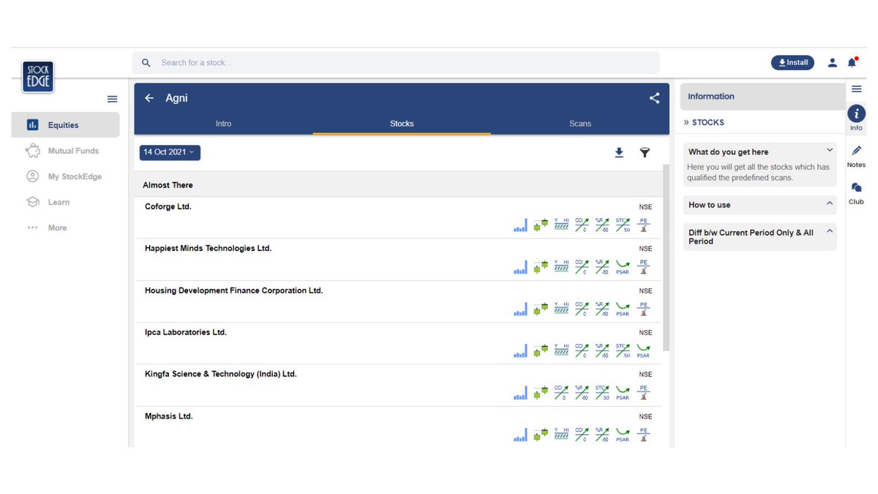Click Coforge STC scan icon

point(623,225)
